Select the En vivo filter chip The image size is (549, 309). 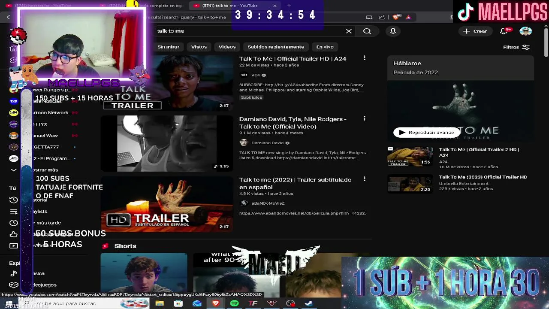pyautogui.click(x=325, y=47)
